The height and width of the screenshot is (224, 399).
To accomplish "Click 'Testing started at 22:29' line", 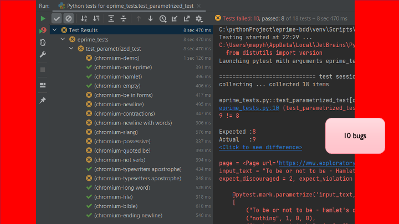I will [265, 38].
